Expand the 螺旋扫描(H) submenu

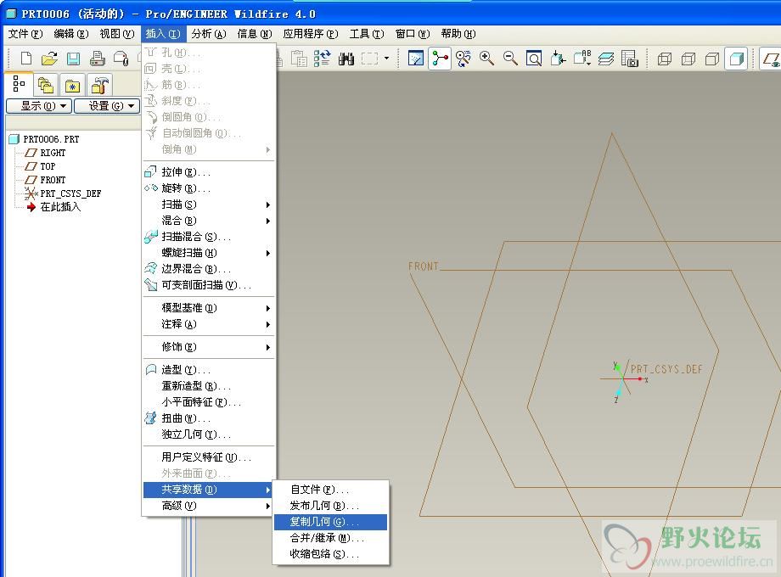pos(209,253)
